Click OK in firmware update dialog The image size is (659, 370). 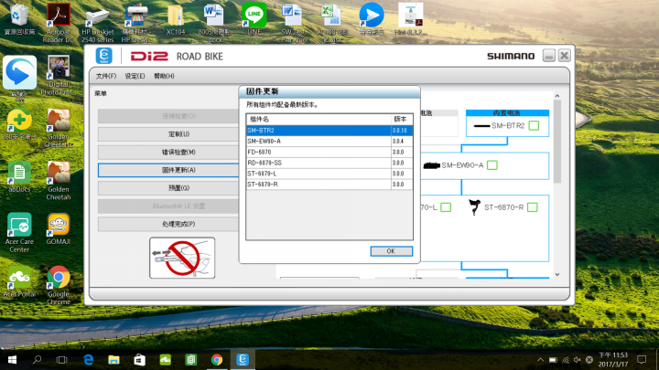(392, 251)
